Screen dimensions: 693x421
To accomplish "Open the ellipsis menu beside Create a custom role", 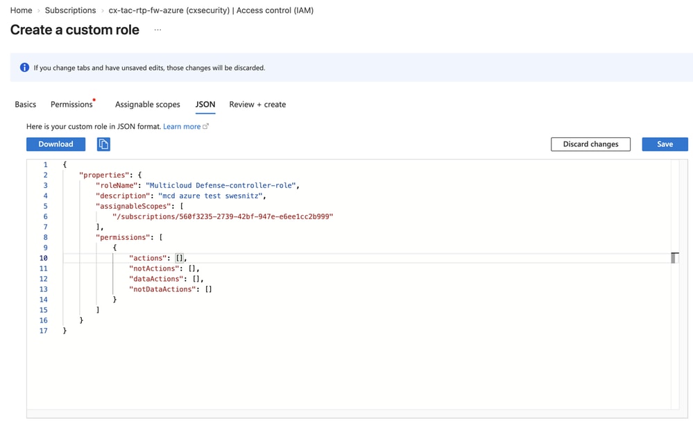I will point(157,30).
